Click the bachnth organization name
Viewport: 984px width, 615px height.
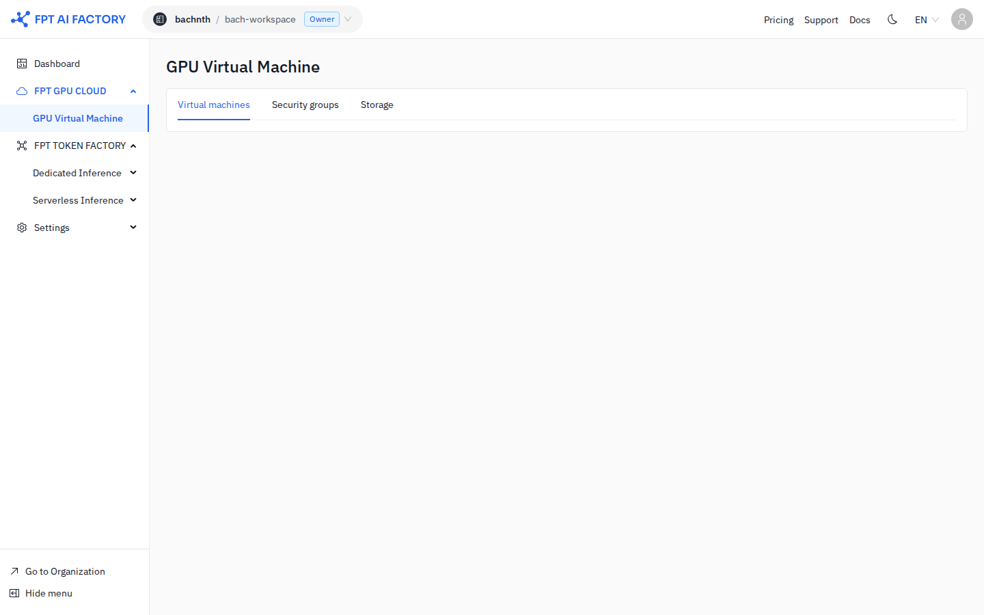(193, 19)
